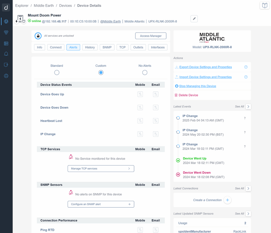
Task: Open the Domotz logo home icon
Action: click(x=6, y=7)
